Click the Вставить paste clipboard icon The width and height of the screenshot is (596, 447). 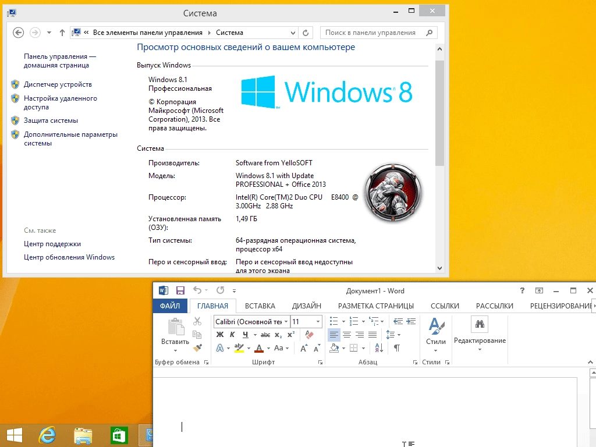[x=176, y=327]
